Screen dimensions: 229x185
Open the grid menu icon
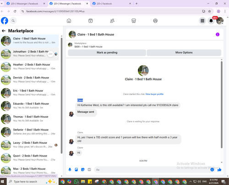(x=202, y=21)
